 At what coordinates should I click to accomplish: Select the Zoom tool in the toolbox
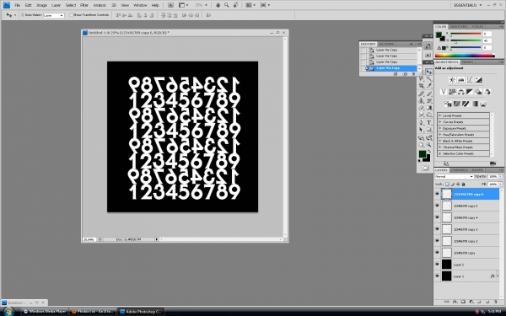point(429,145)
